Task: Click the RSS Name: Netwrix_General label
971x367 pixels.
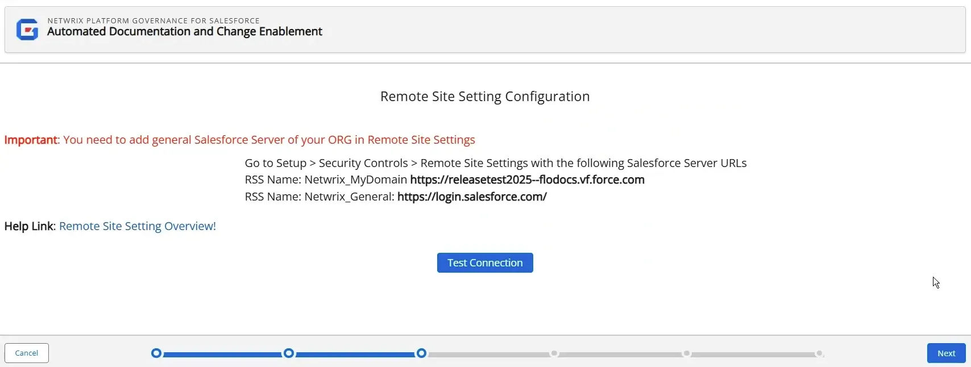Action: (x=319, y=197)
